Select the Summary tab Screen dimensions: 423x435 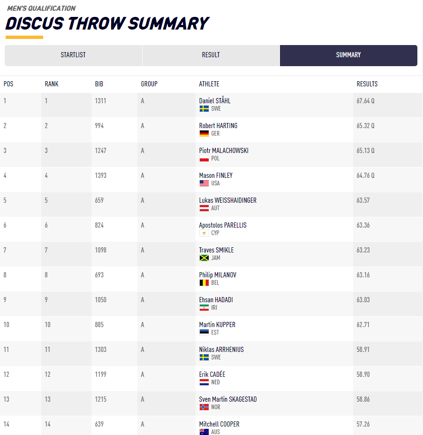coord(348,55)
